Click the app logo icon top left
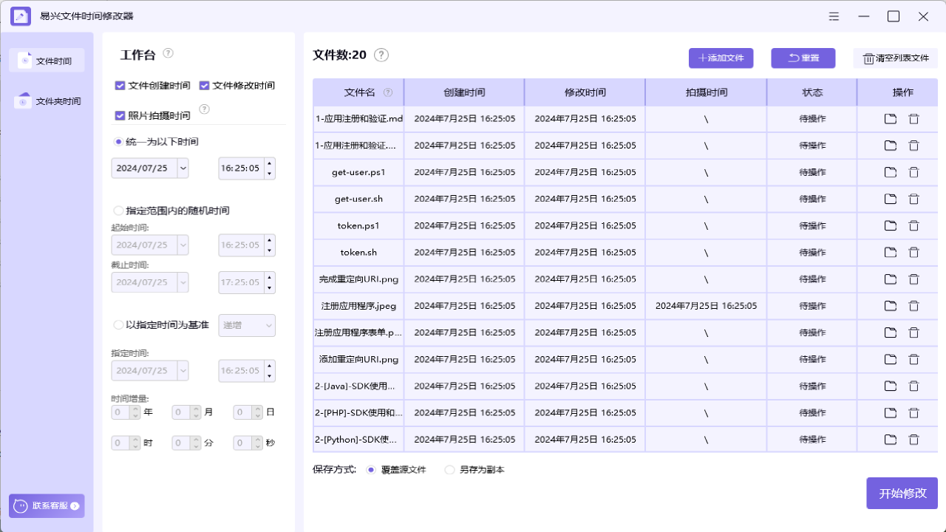946x532 pixels. point(20,16)
